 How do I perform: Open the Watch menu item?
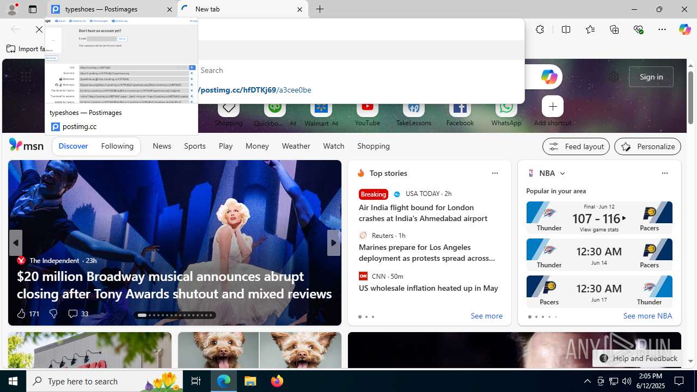point(334,146)
